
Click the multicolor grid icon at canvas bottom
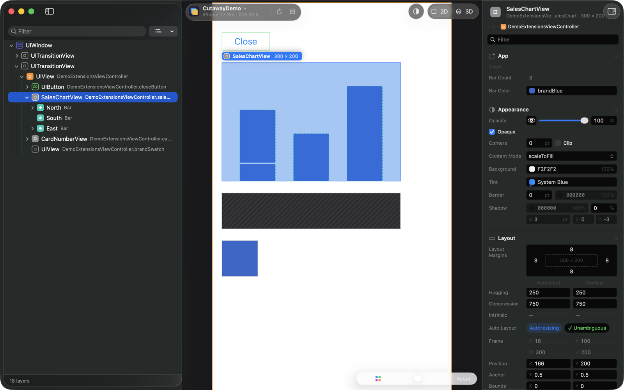[378, 379]
